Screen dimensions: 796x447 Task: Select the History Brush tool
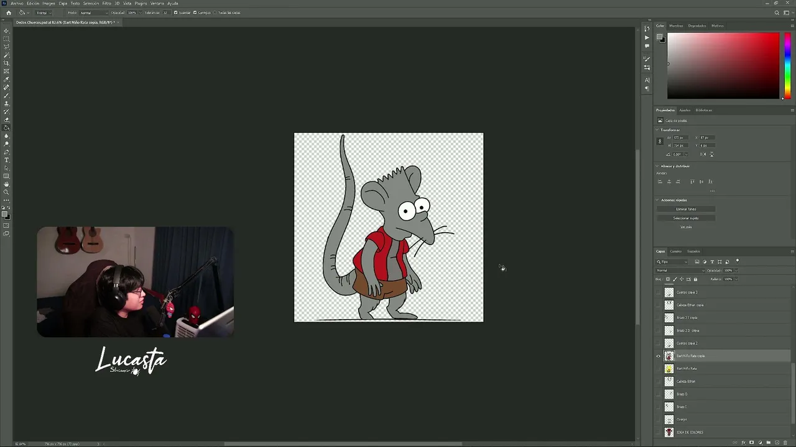(x=7, y=111)
